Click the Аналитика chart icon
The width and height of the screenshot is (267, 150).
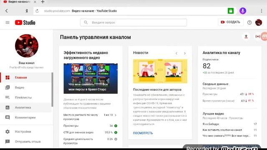8,107
